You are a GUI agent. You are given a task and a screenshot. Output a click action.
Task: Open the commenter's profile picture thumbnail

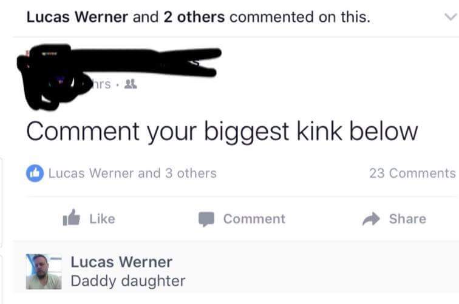click(x=44, y=271)
